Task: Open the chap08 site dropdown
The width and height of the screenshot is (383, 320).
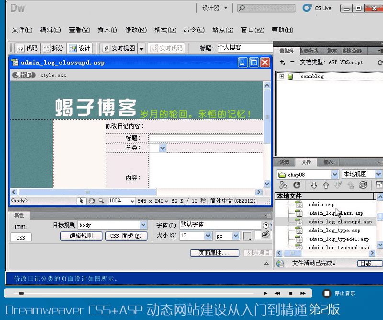Action: [x=335, y=175]
